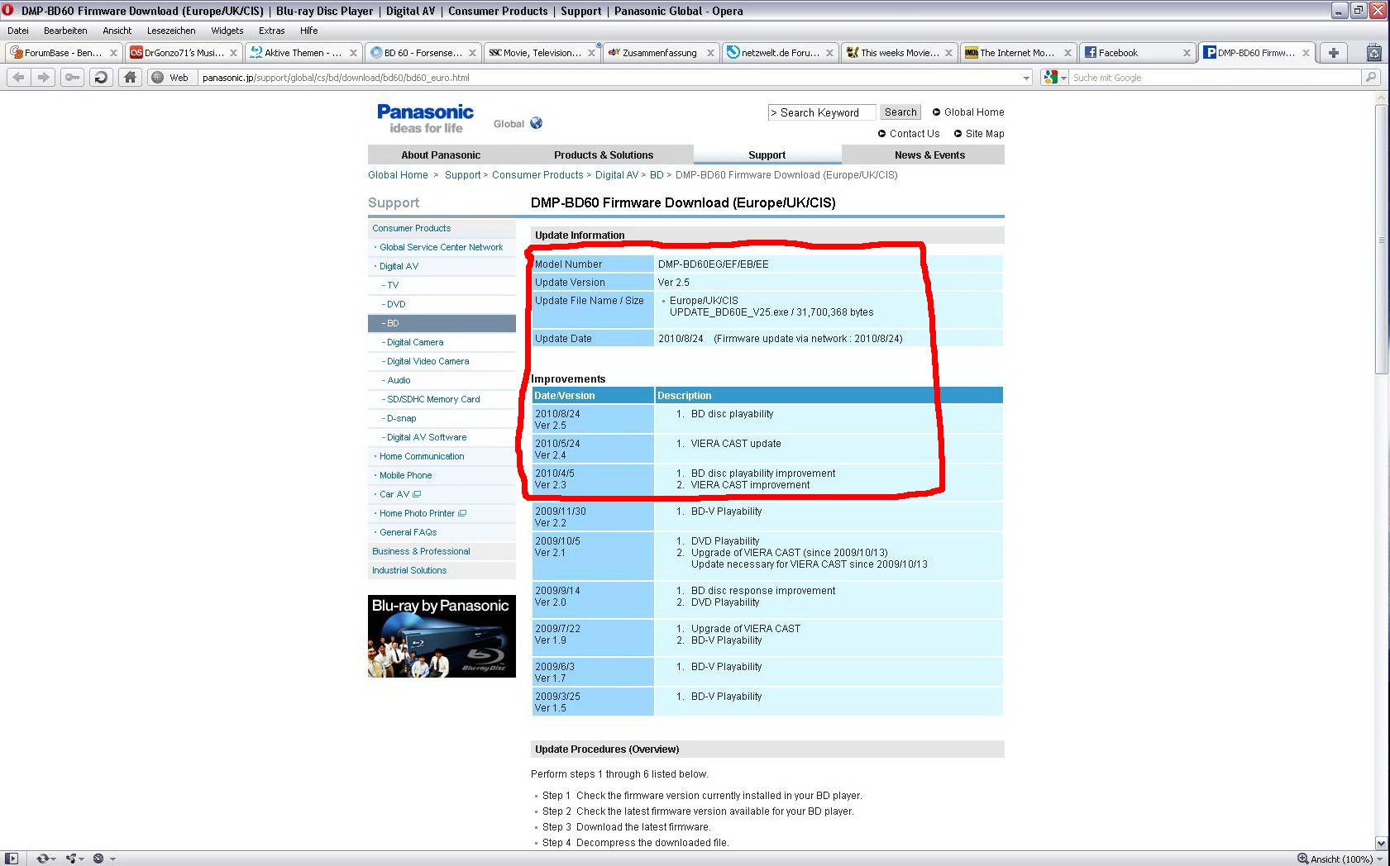This screenshot has height=866, width=1390.
Task: Click Suche mit Google search field
Action: pos(1216,78)
